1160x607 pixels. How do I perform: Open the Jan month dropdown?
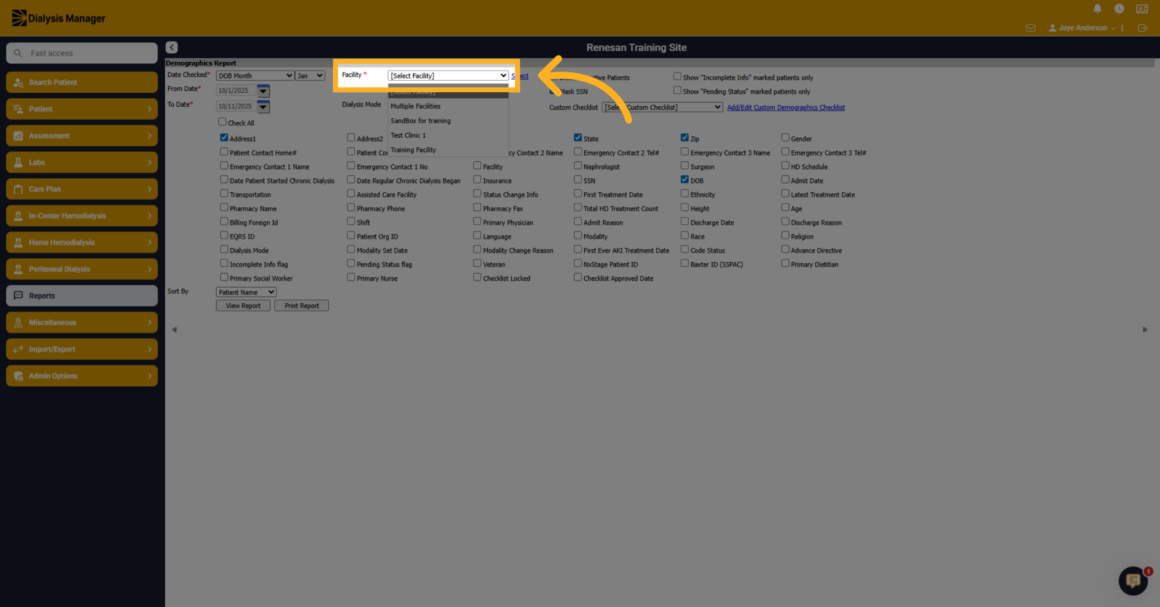click(x=310, y=76)
